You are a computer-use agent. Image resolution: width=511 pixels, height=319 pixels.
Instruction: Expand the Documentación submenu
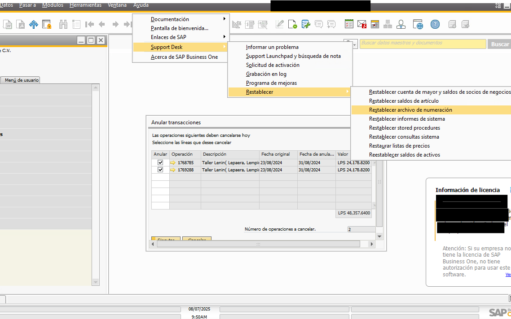[181, 19]
